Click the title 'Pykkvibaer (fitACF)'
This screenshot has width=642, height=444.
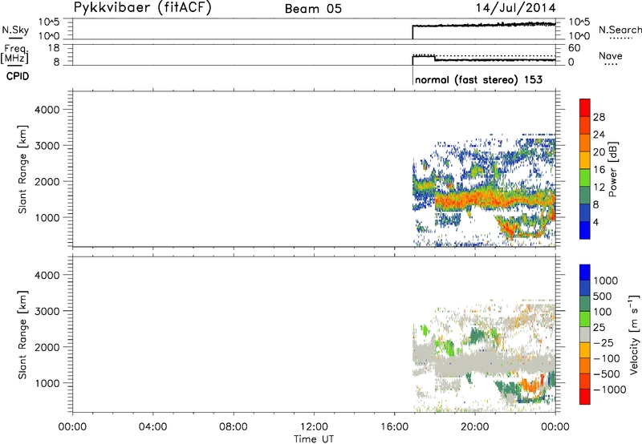143,7
